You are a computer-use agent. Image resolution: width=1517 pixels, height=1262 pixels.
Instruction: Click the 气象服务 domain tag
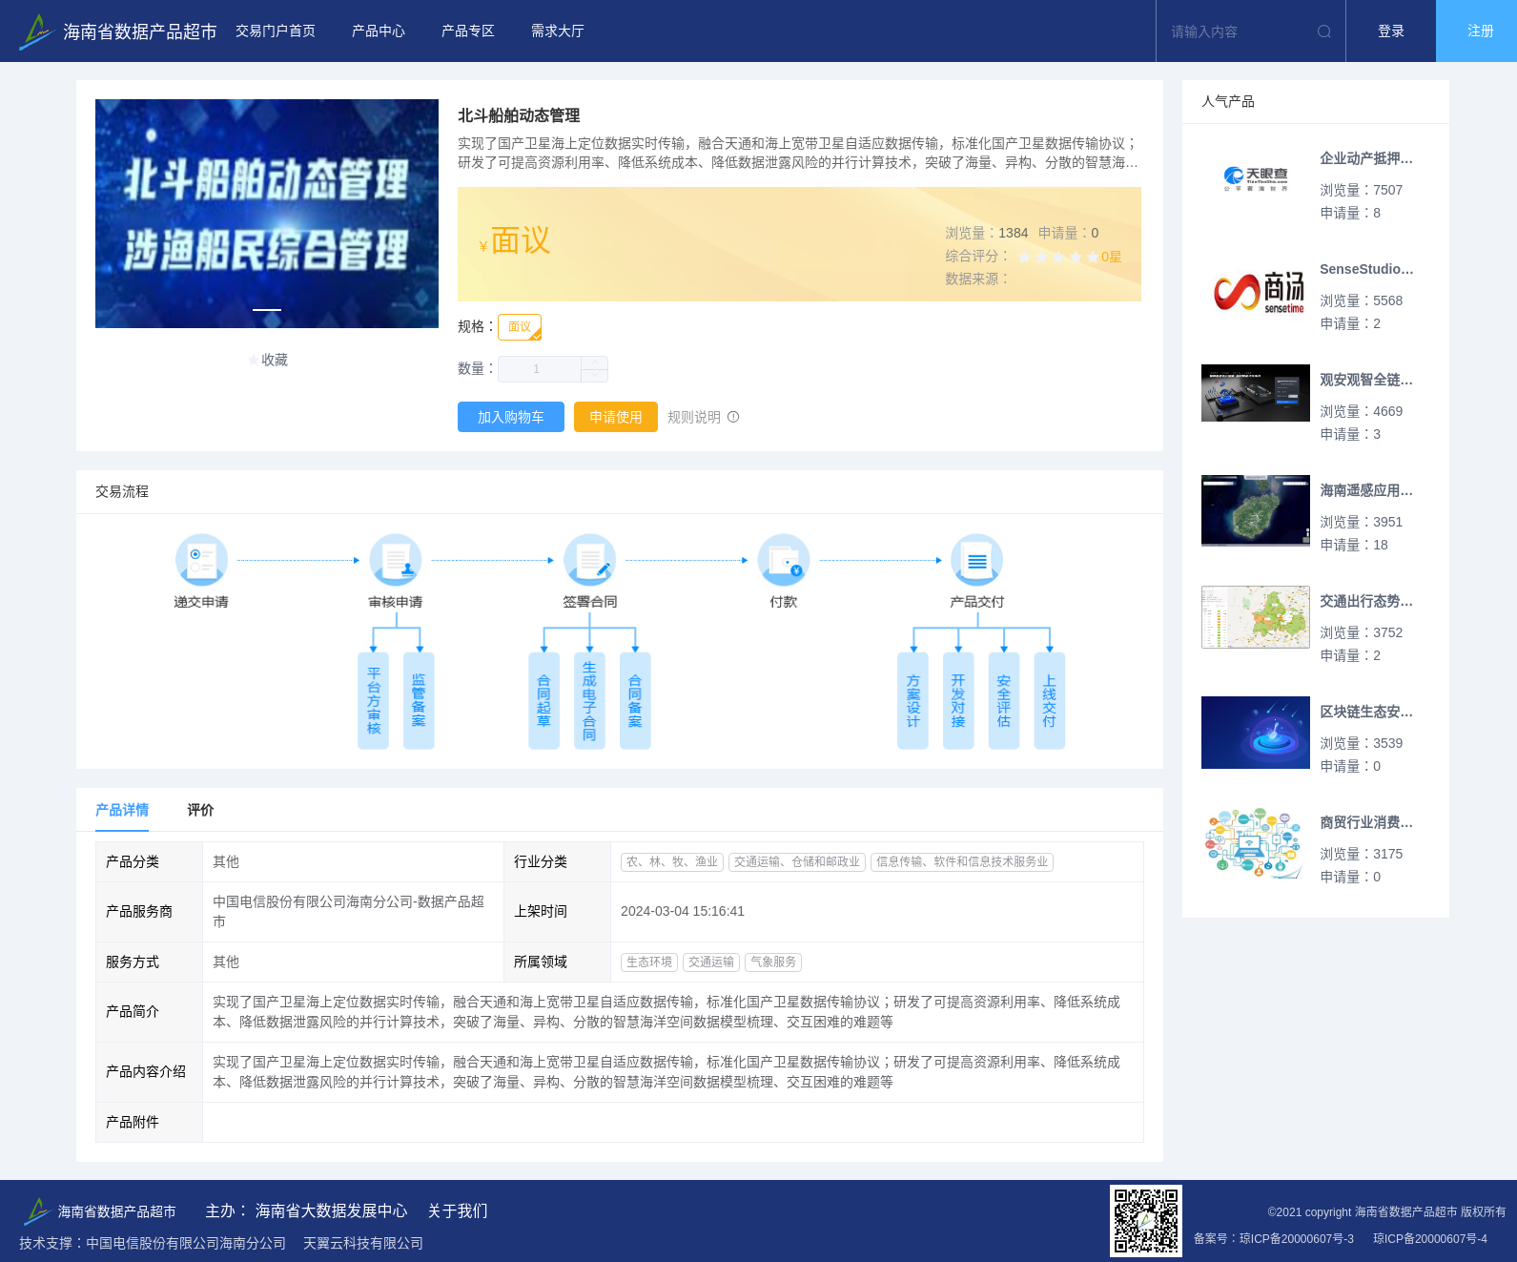(773, 962)
